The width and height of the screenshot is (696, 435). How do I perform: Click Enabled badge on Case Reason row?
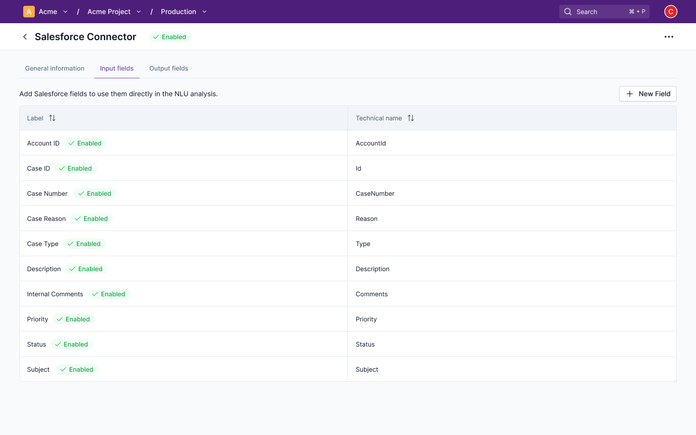tap(91, 218)
